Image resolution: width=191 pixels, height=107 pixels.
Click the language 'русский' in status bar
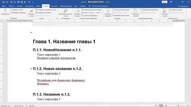coord(32,106)
